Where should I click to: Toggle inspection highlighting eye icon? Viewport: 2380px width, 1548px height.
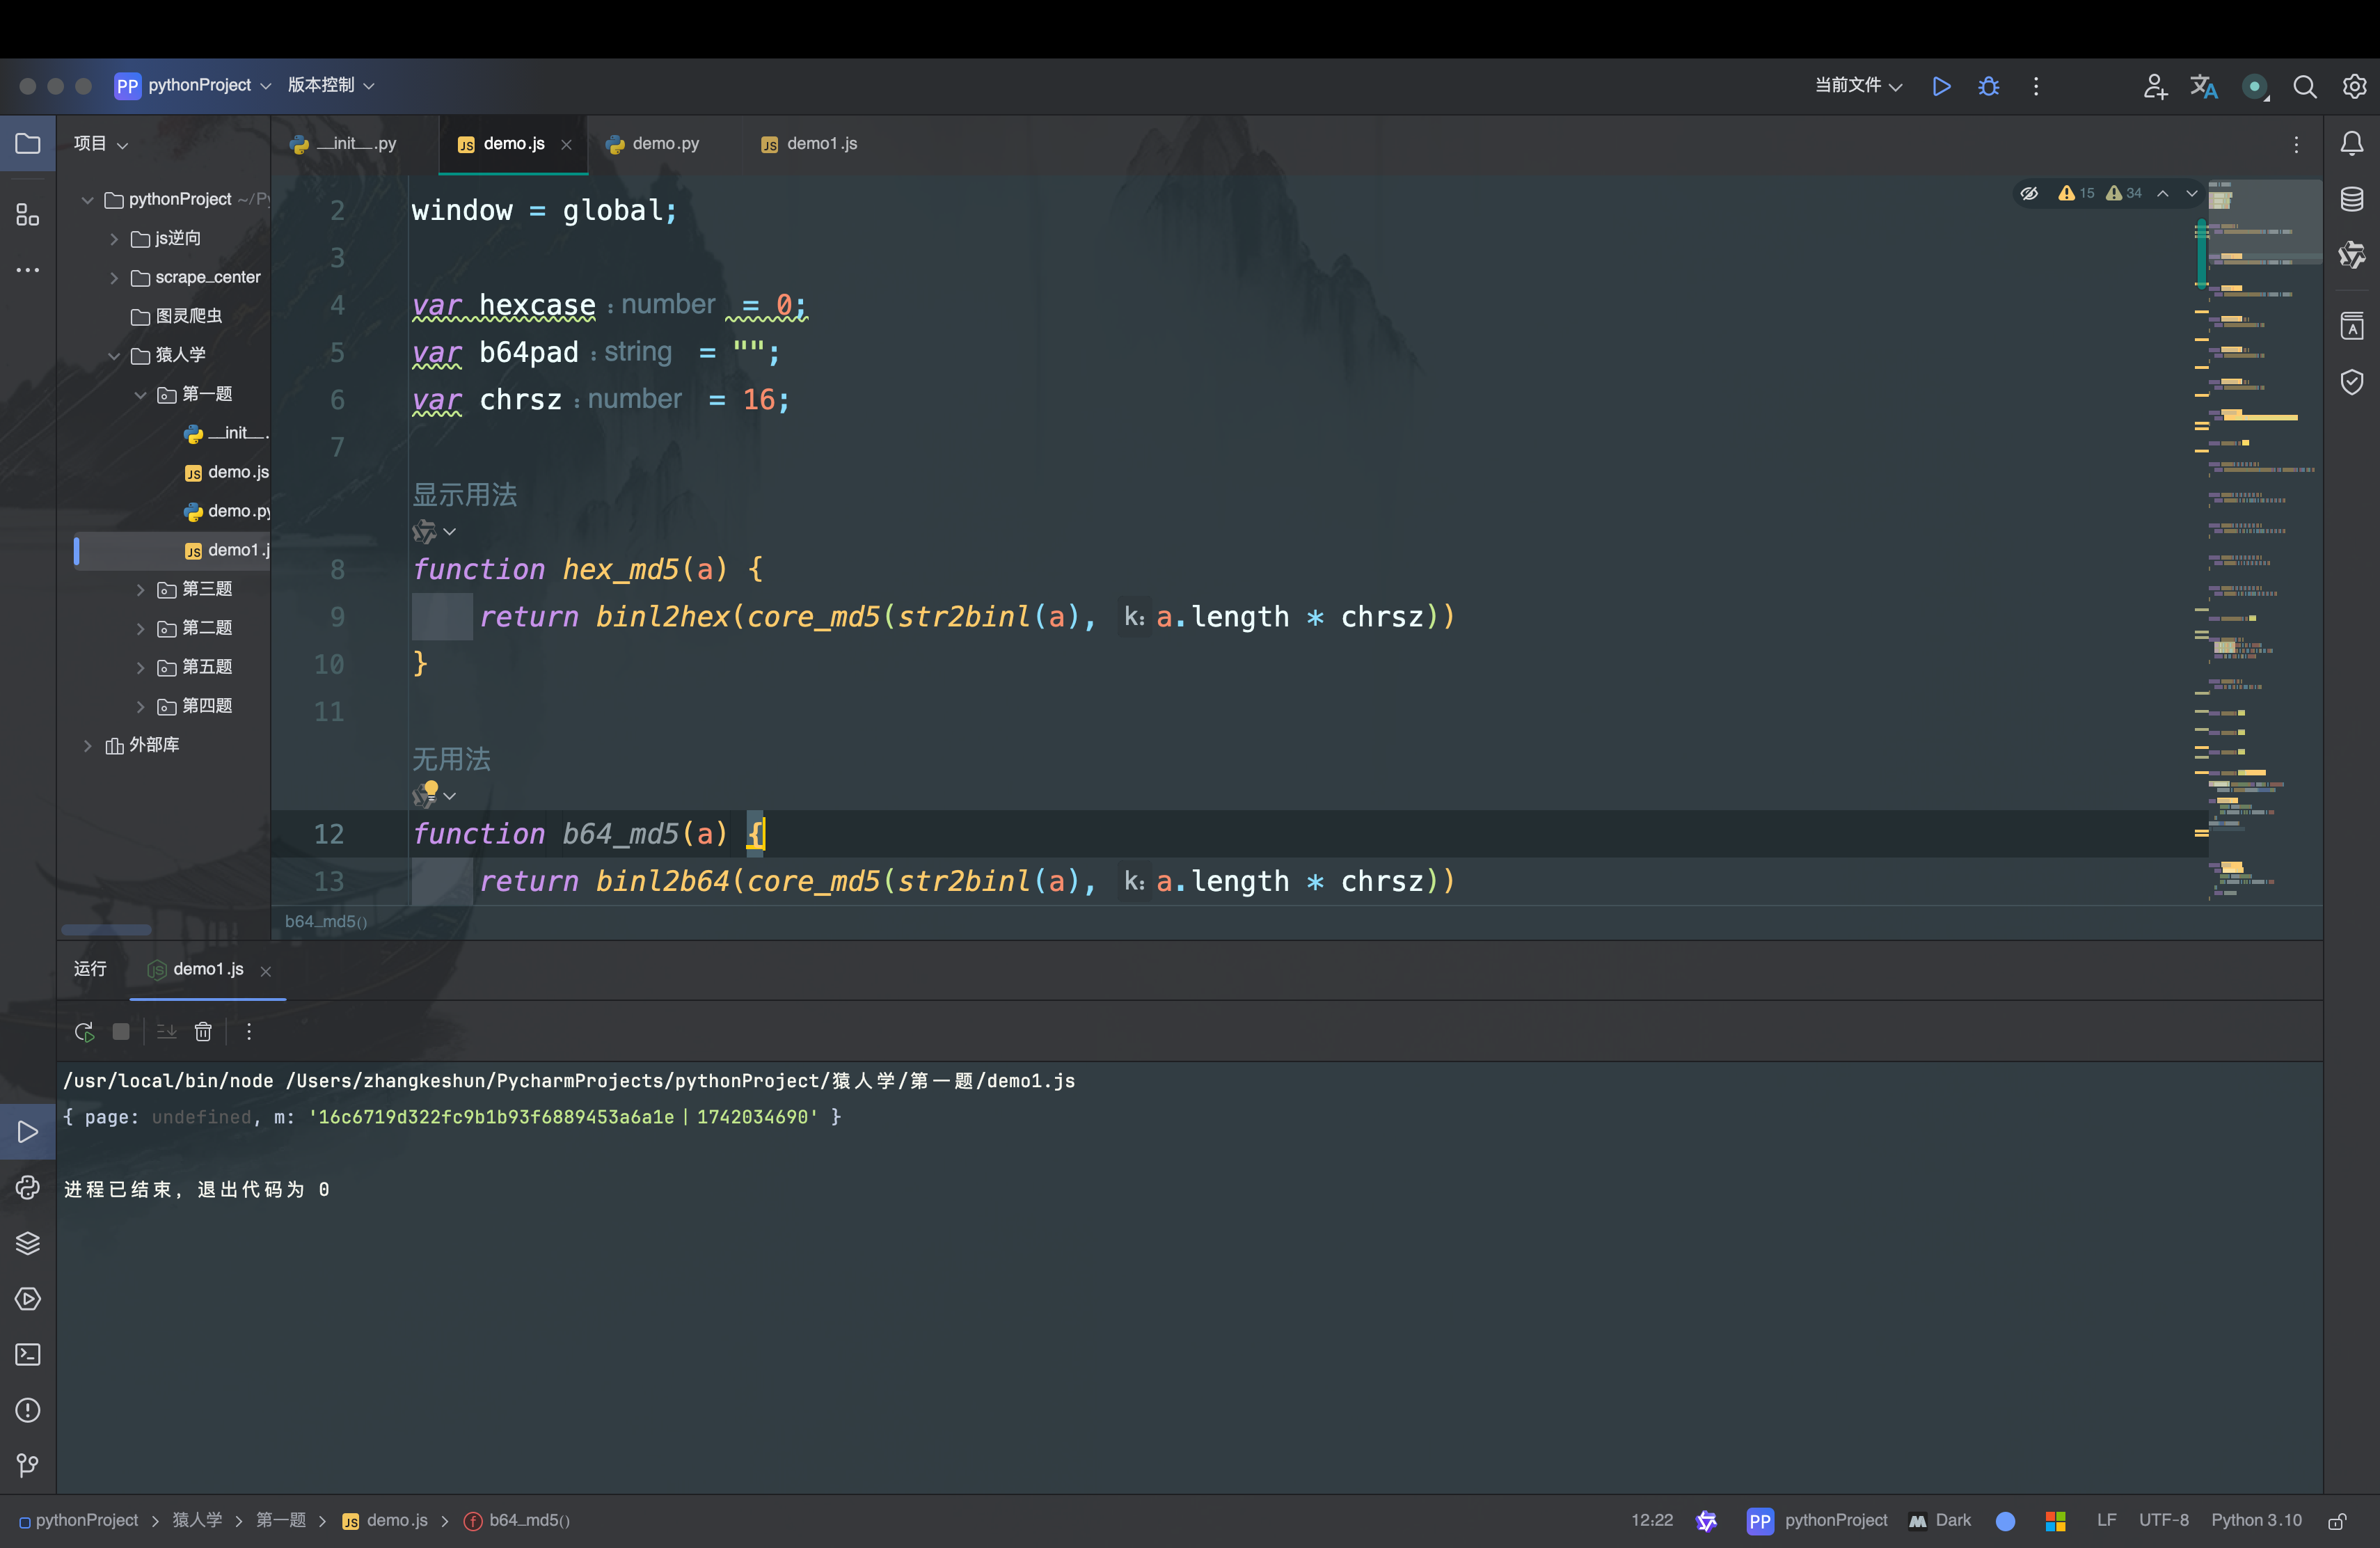coord(2029,194)
